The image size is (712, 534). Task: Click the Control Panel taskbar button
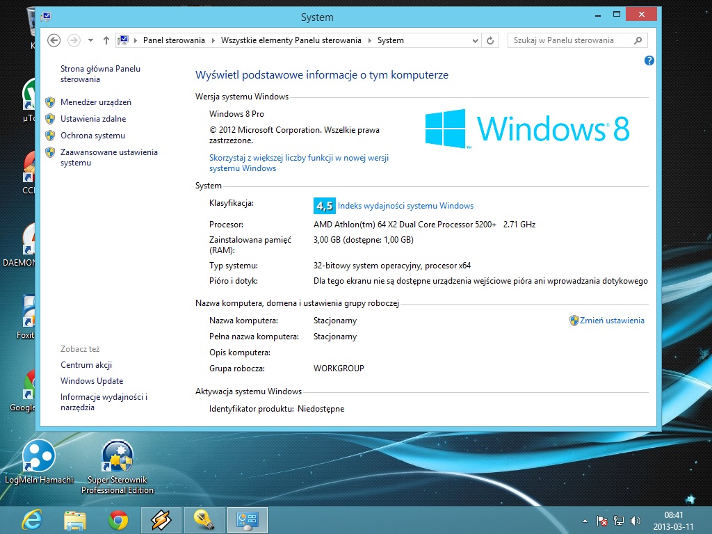(x=247, y=520)
